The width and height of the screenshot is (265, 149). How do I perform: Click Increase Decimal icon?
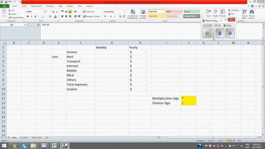[x=120, y=17]
